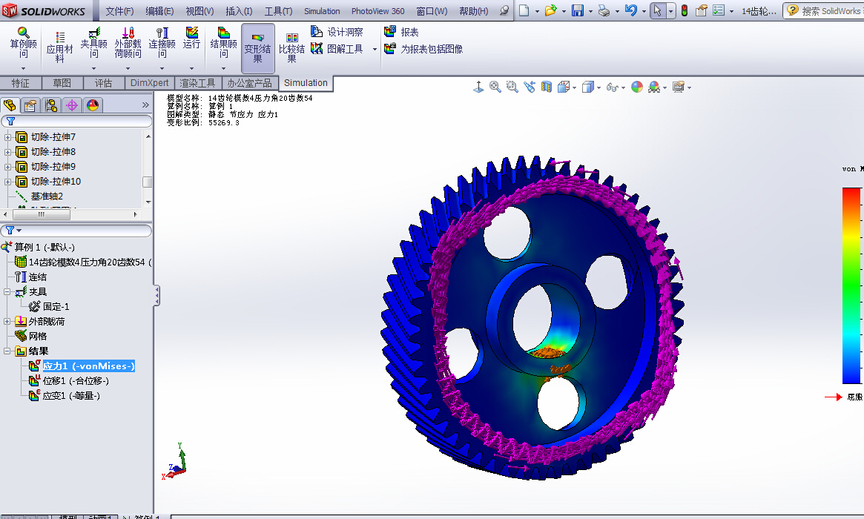Run the simulation with 运行 icon

pos(192,38)
